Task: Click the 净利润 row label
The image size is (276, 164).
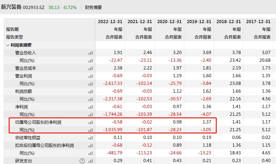Action: (x=21, y=107)
